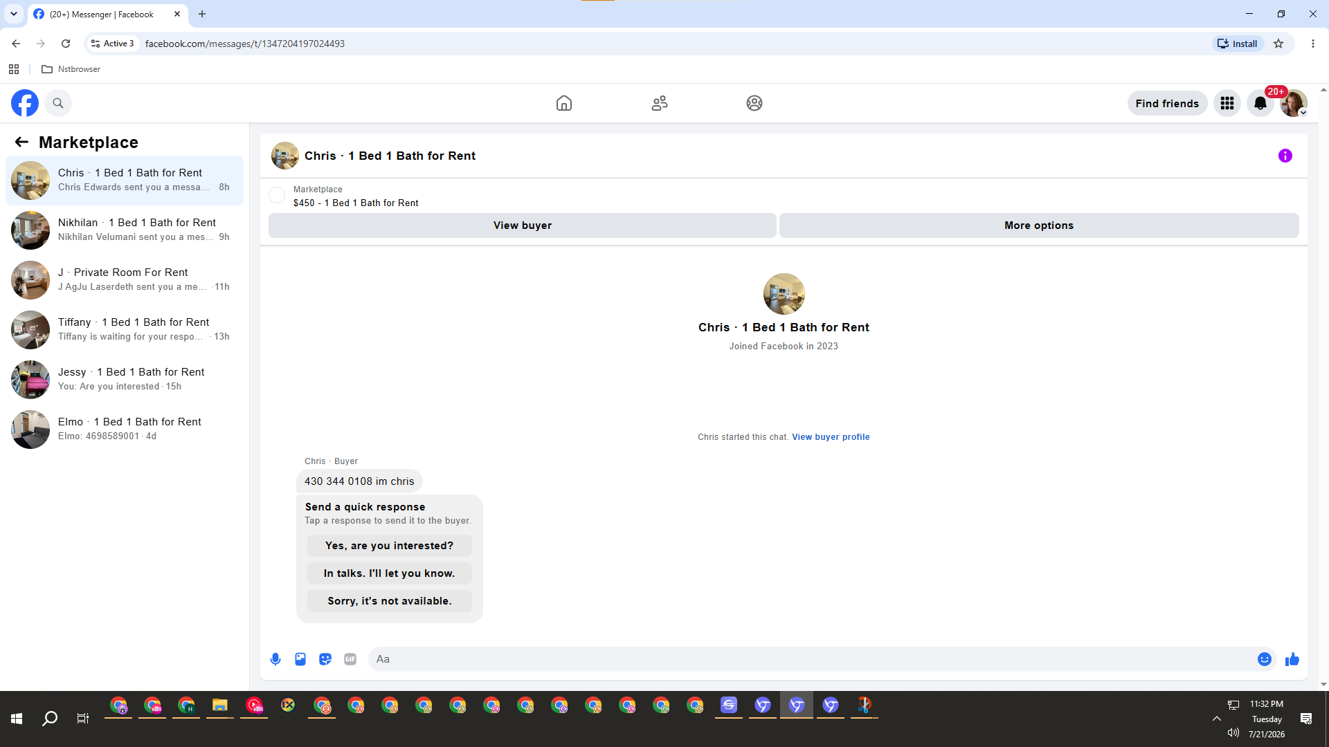Open the Facebook search magnifier
1329x747 pixels.
pos(58,103)
